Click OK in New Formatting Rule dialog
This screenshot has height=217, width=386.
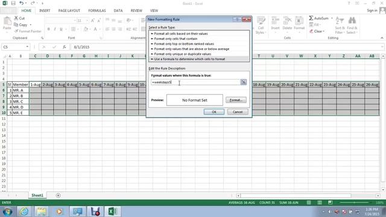[214, 112]
